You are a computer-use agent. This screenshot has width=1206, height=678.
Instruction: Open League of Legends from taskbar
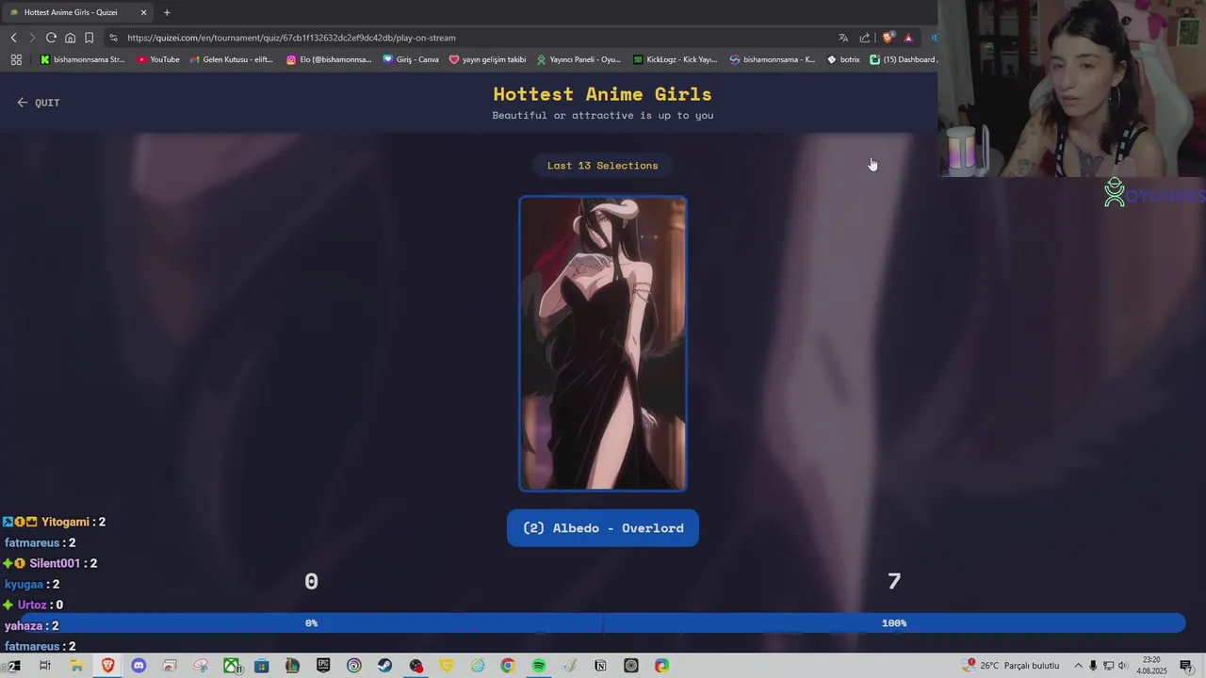click(292, 666)
